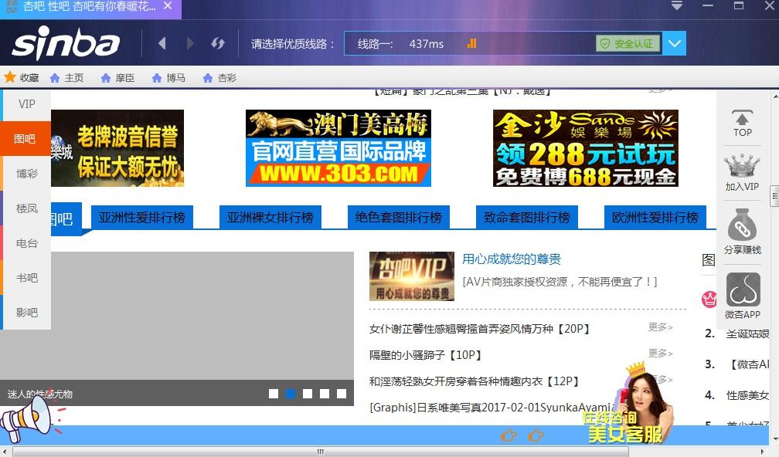
Task: Open the 美女客服 online support widget
Action: [630, 404]
